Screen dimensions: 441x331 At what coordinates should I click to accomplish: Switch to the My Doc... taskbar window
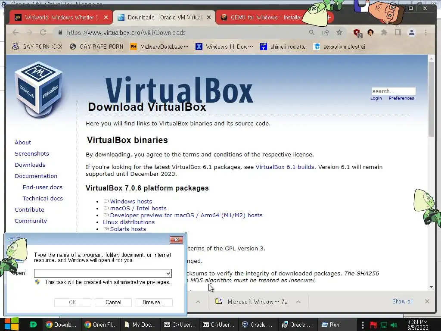pos(140,325)
